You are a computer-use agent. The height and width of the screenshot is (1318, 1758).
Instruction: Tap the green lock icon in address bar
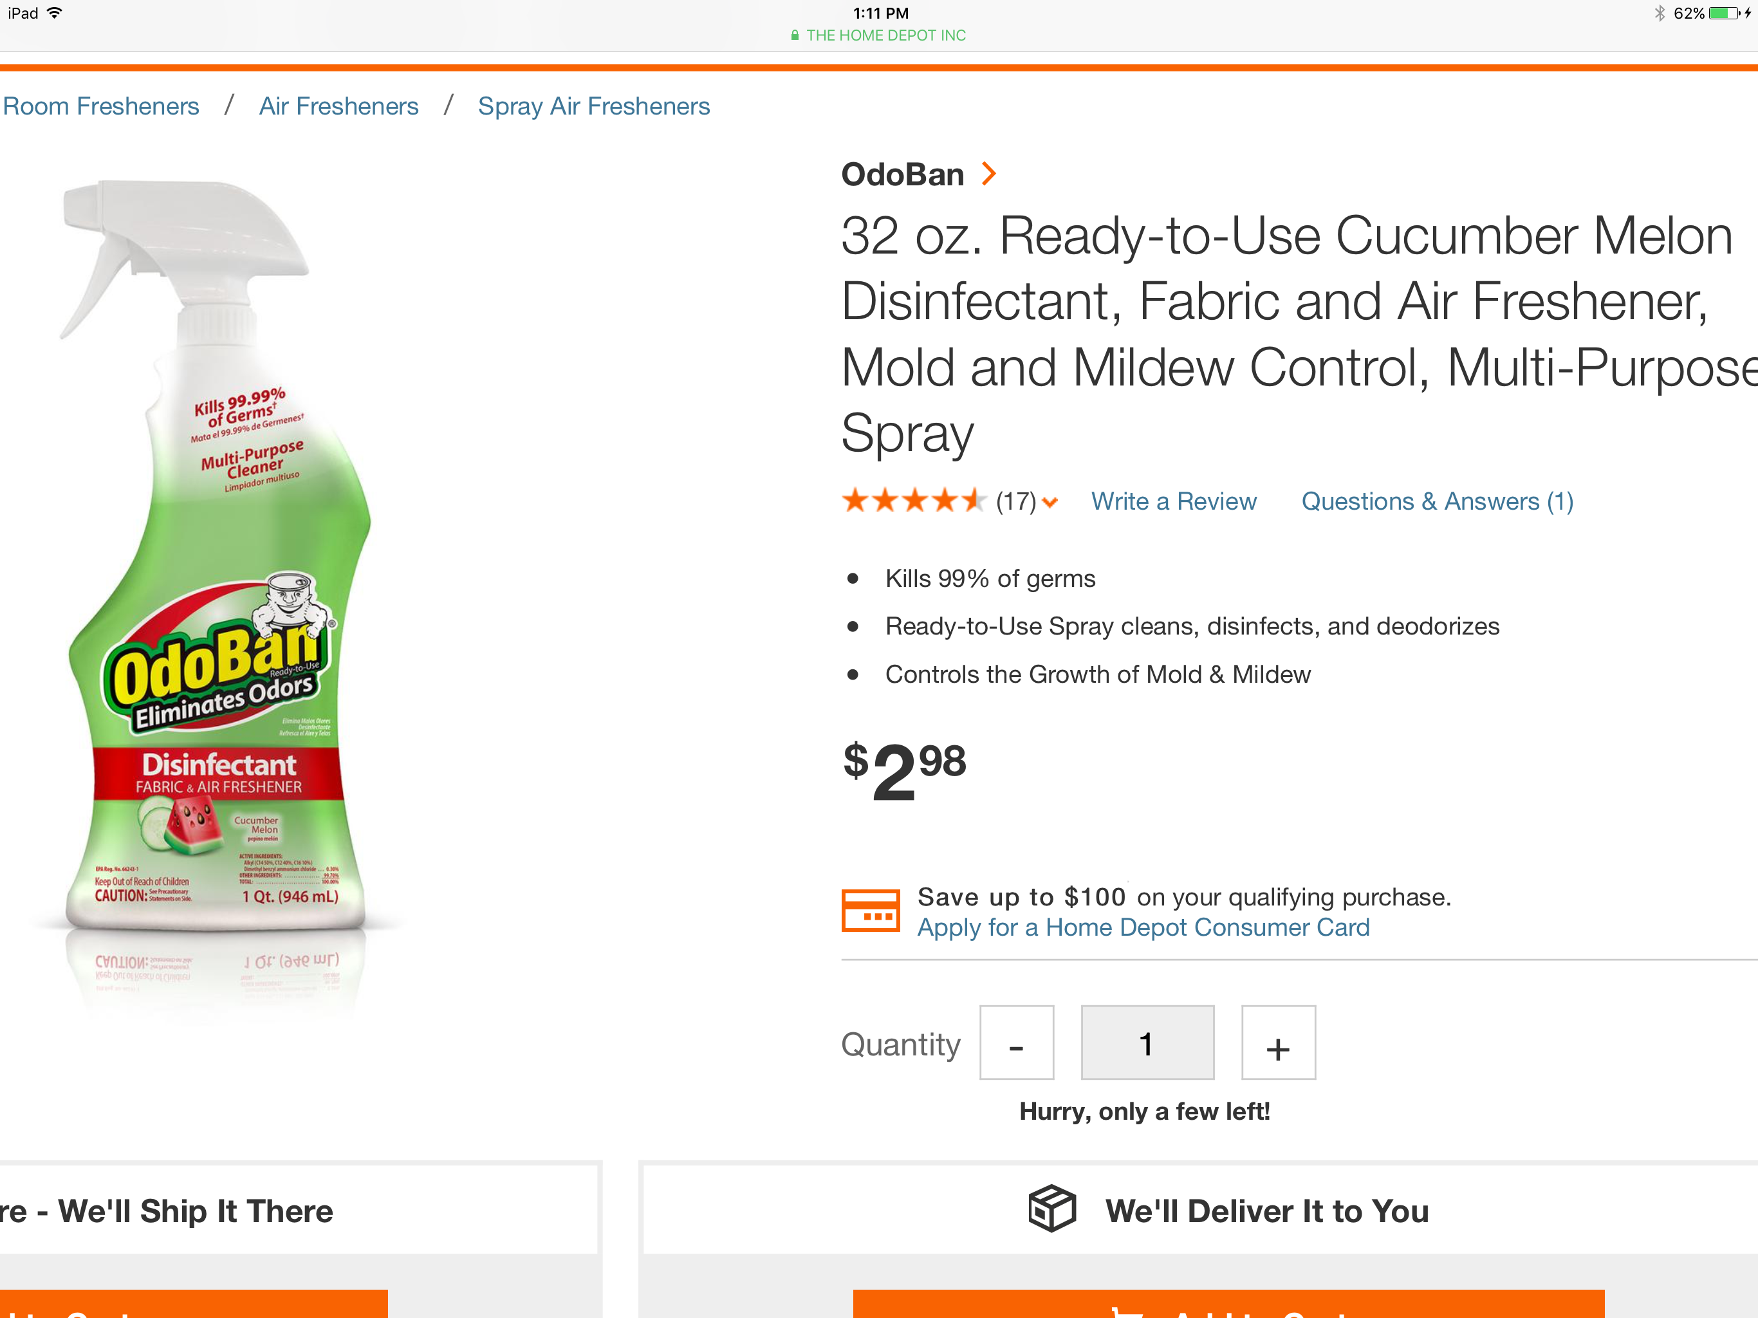tap(794, 36)
